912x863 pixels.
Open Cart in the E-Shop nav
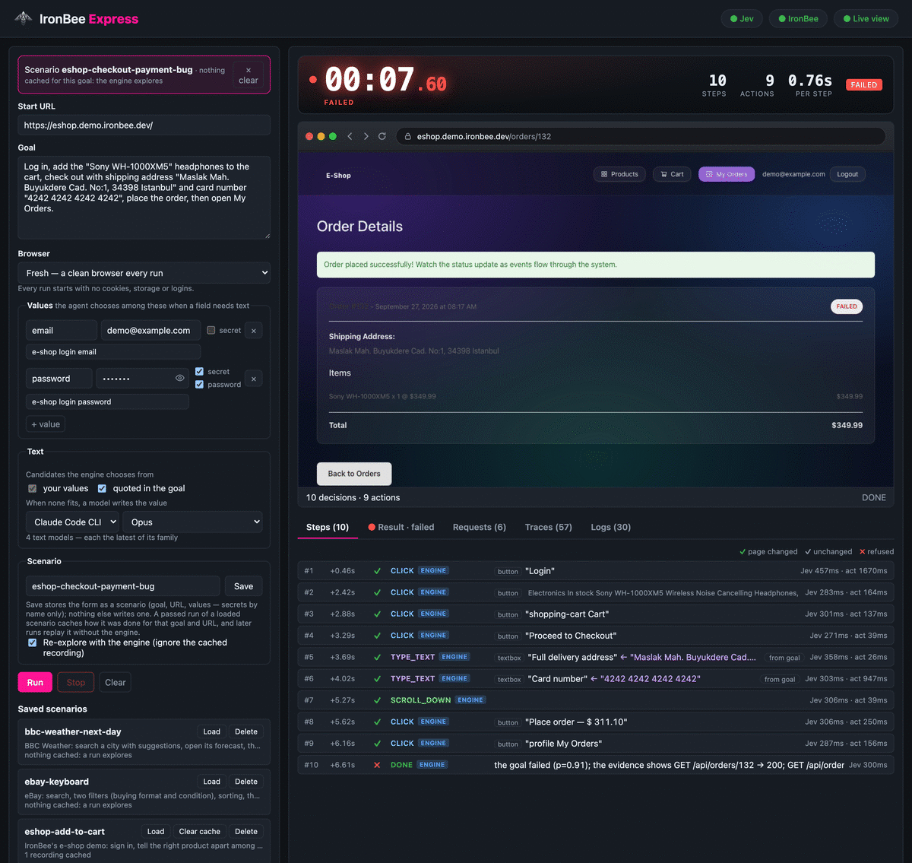click(x=672, y=174)
